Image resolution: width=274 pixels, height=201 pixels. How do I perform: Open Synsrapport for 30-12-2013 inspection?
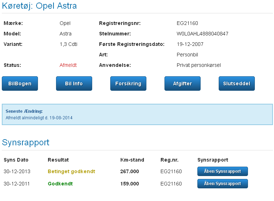point(222,171)
